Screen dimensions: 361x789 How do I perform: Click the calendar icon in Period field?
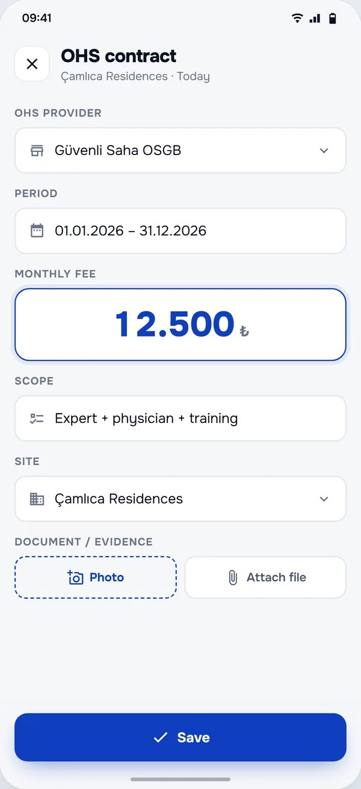point(37,231)
